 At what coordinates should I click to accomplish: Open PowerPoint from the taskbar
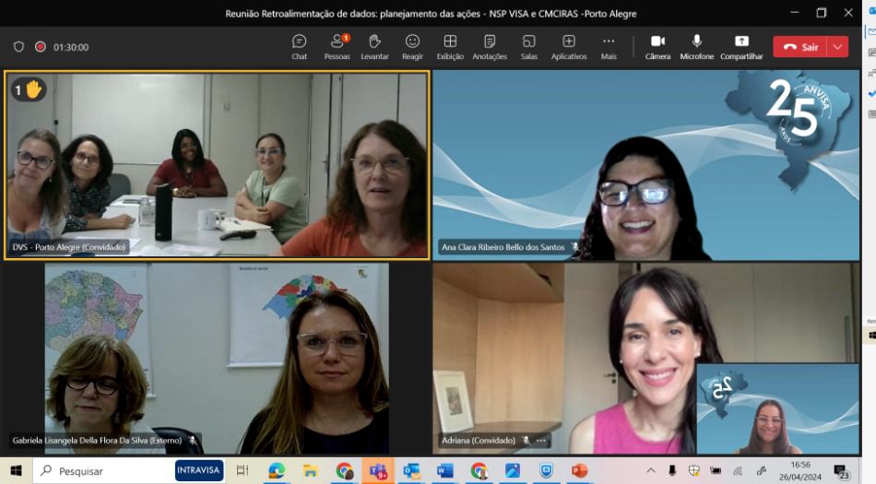click(x=579, y=471)
